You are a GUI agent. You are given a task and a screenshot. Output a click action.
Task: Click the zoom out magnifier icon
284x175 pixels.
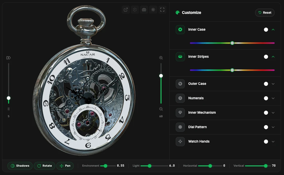point(161,109)
